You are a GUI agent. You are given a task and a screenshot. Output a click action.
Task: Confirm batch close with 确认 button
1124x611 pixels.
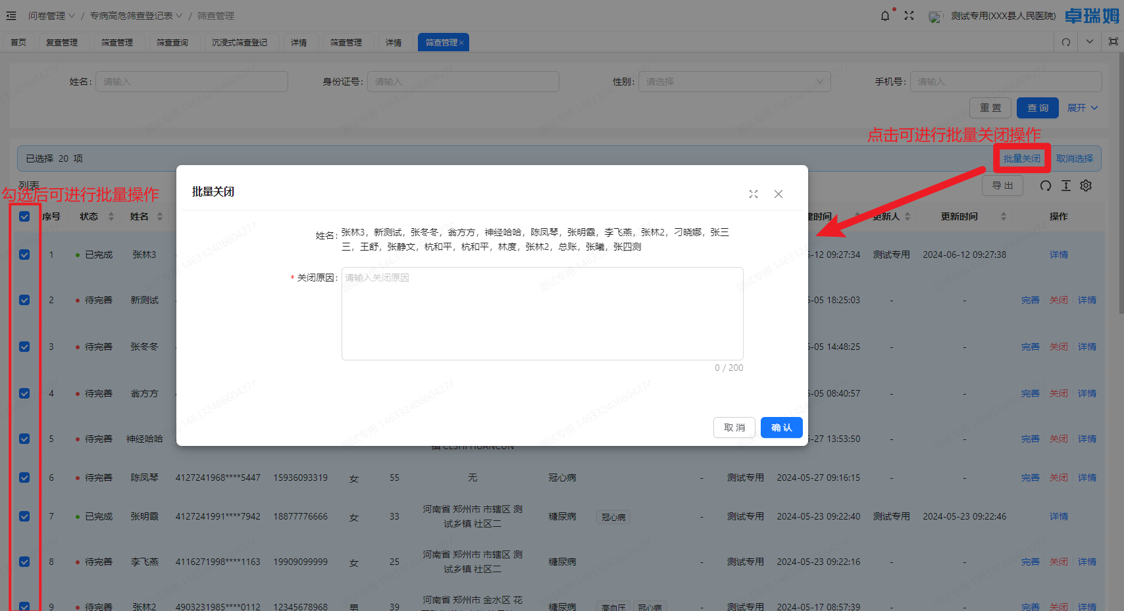click(781, 428)
